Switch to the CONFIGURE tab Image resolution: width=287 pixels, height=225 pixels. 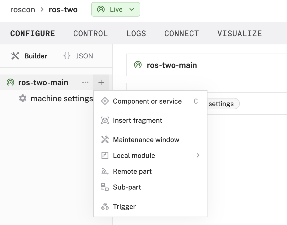click(33, 33)
